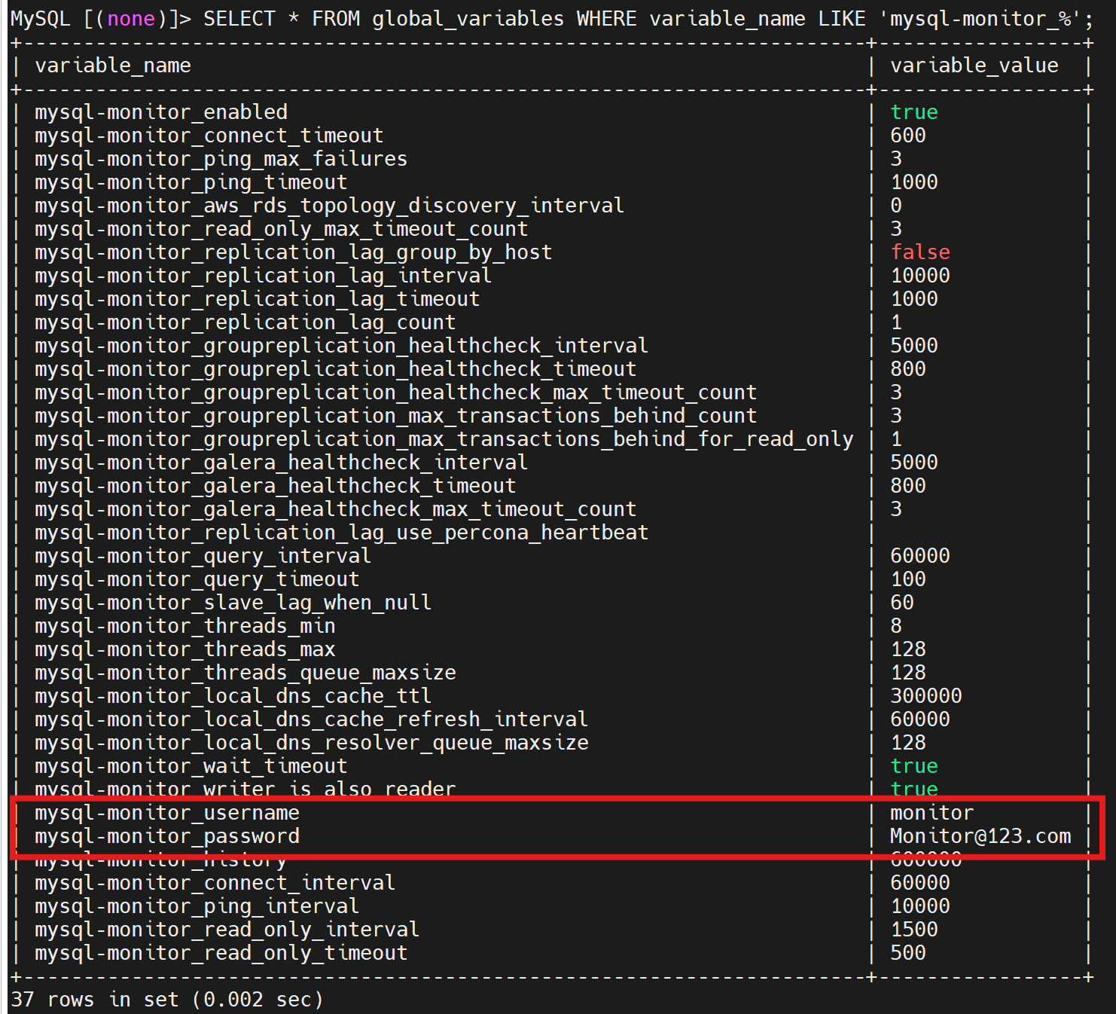Click mysql-monitor_aws_rds_topology_discovery_interval text
The height and width of the screenshot is (1014, 1116).
tap(330, 206)
